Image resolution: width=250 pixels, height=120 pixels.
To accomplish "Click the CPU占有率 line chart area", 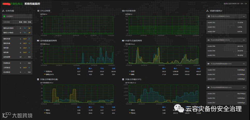I will point(78,25).
